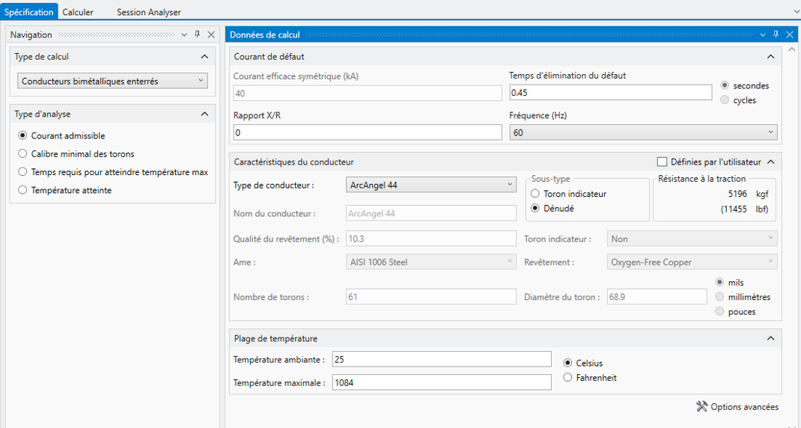Enable Définies par l'utilisateur checkbox

click(x=662, y=162)
